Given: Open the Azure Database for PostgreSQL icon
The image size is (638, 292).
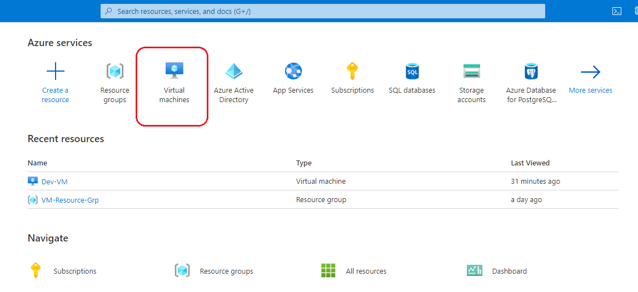Looking at the screenshot, I should 531,71.
